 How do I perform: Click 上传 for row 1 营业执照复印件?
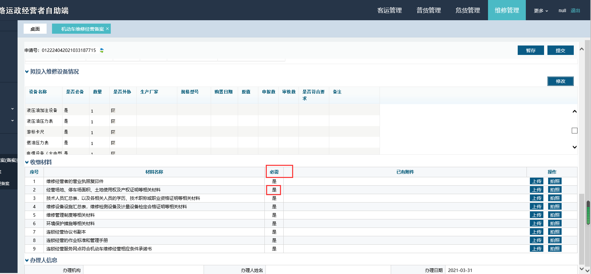(536, 181)
